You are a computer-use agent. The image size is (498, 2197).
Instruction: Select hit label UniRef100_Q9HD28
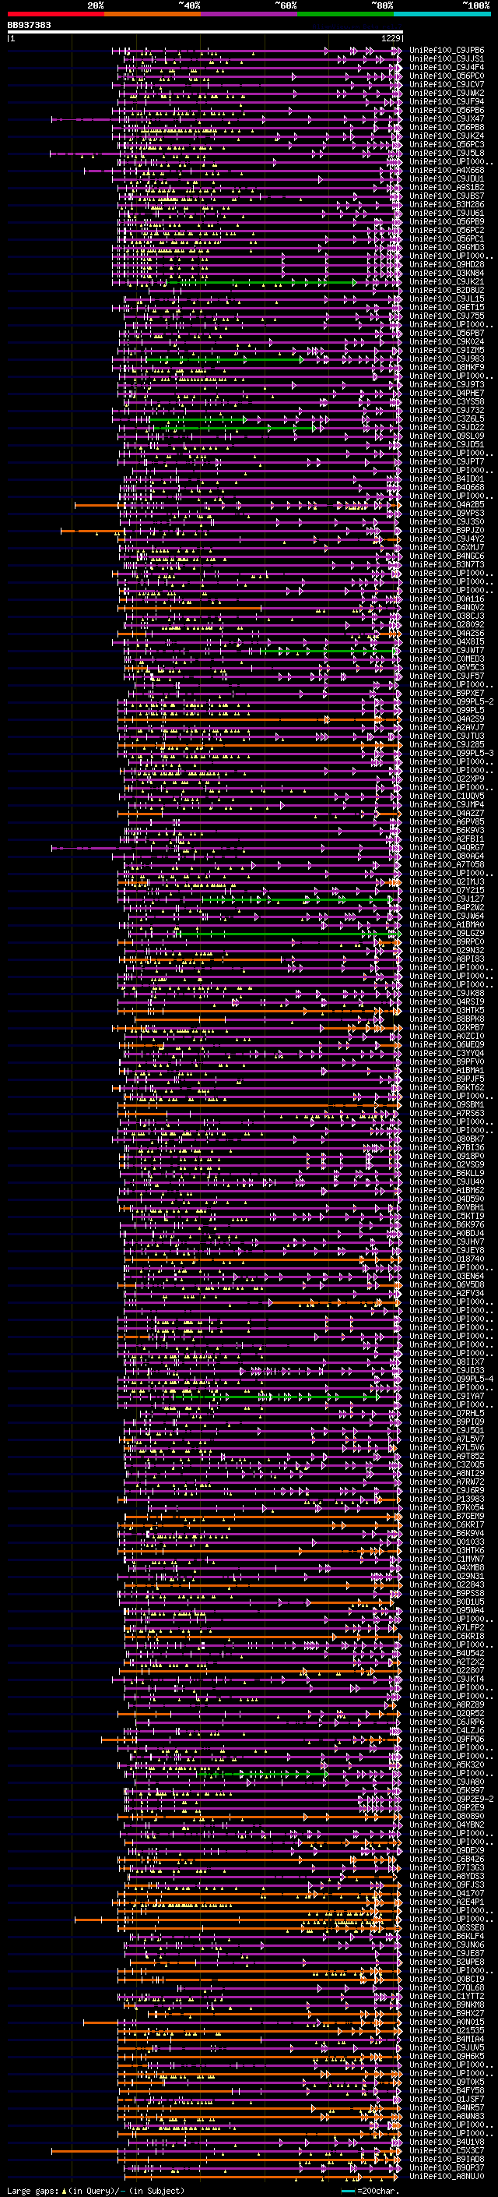446,264
